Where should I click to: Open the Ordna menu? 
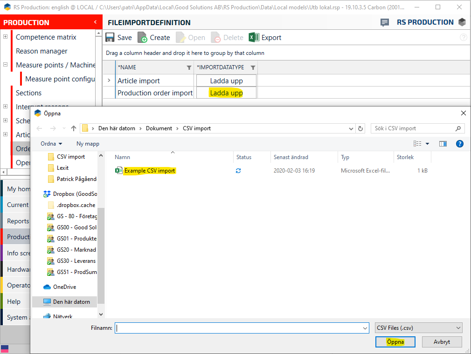(x=51, y=144)
